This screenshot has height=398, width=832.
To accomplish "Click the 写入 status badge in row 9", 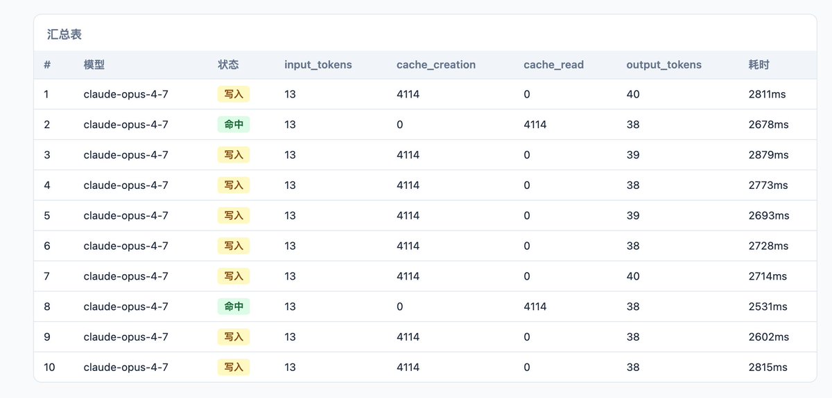I will coord(234,337).
